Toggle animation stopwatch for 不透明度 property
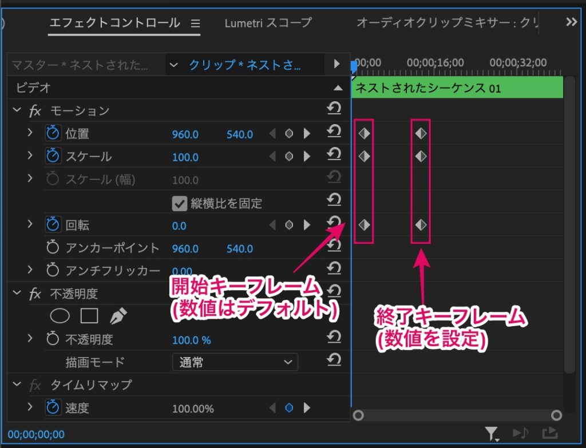The width and height of the screenshot is (586, 448). [53, 339]
